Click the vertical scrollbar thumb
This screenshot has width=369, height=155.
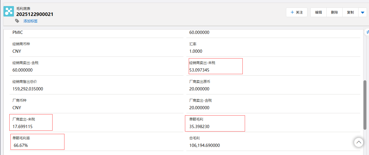[365, 105]
